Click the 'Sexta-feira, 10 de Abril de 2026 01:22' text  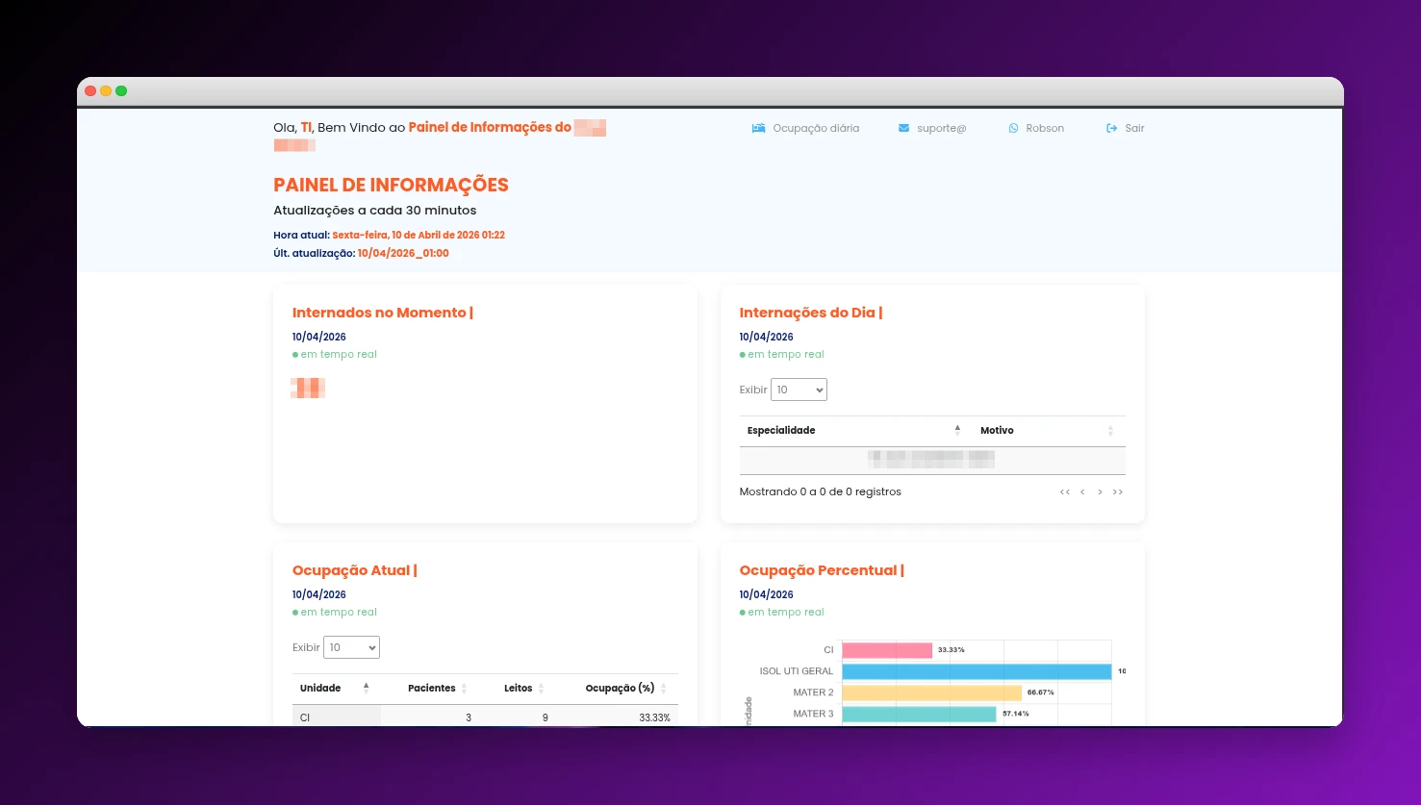tap(419, 235)
